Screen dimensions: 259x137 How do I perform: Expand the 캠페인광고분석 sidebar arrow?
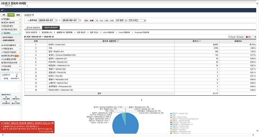[x=20, y=56]
